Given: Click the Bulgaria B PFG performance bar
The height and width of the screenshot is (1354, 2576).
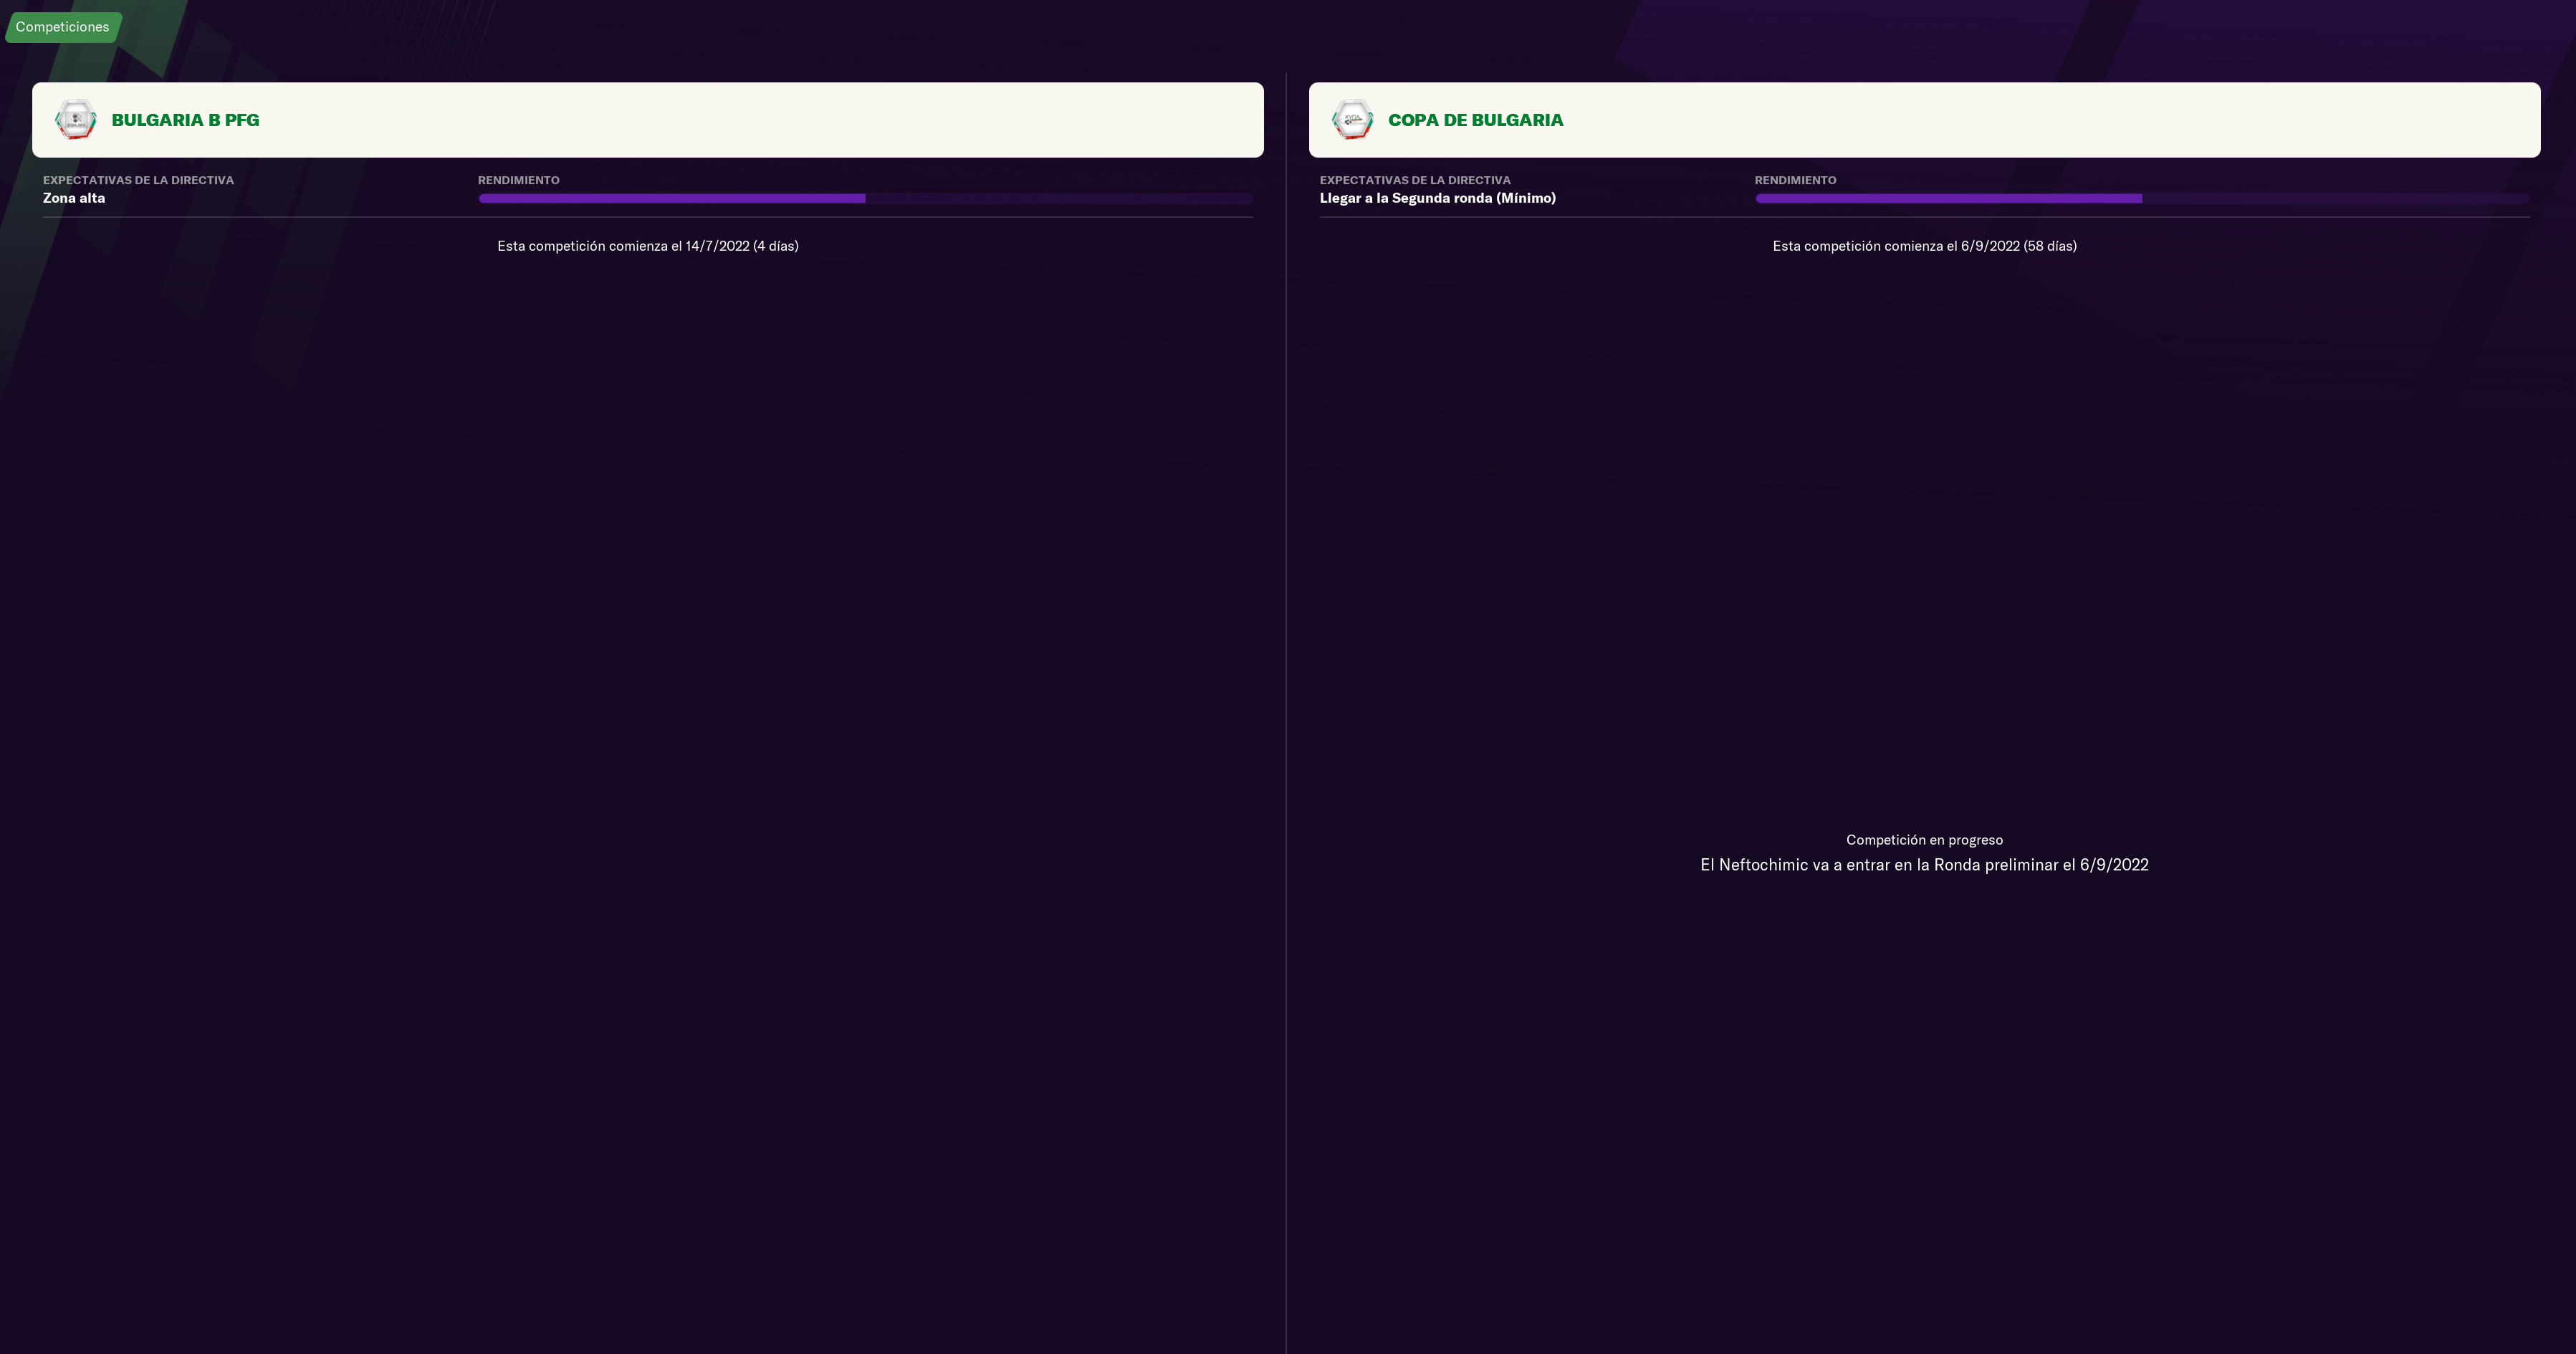Looking at the screenshot, I should [x=865, y=198].
